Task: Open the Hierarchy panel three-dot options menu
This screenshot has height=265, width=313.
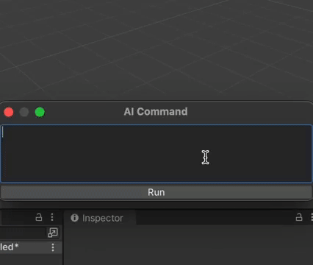Action: pos(52,217)
